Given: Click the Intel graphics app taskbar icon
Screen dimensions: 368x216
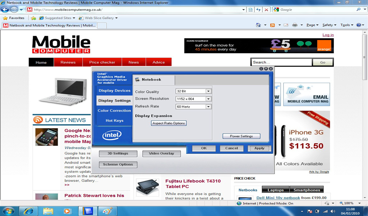Looking at the screenshot, I should click(88, 211).
